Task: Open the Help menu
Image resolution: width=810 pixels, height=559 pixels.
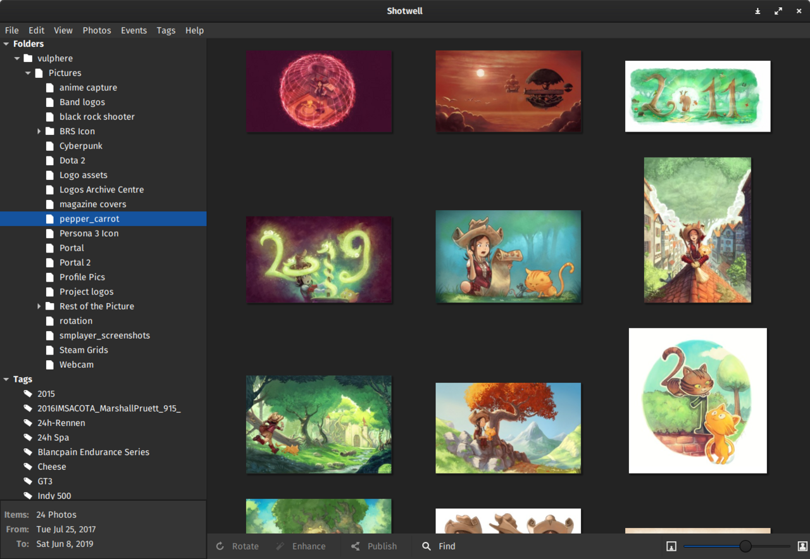Action: pyautogui.click(x=195, y=30)
